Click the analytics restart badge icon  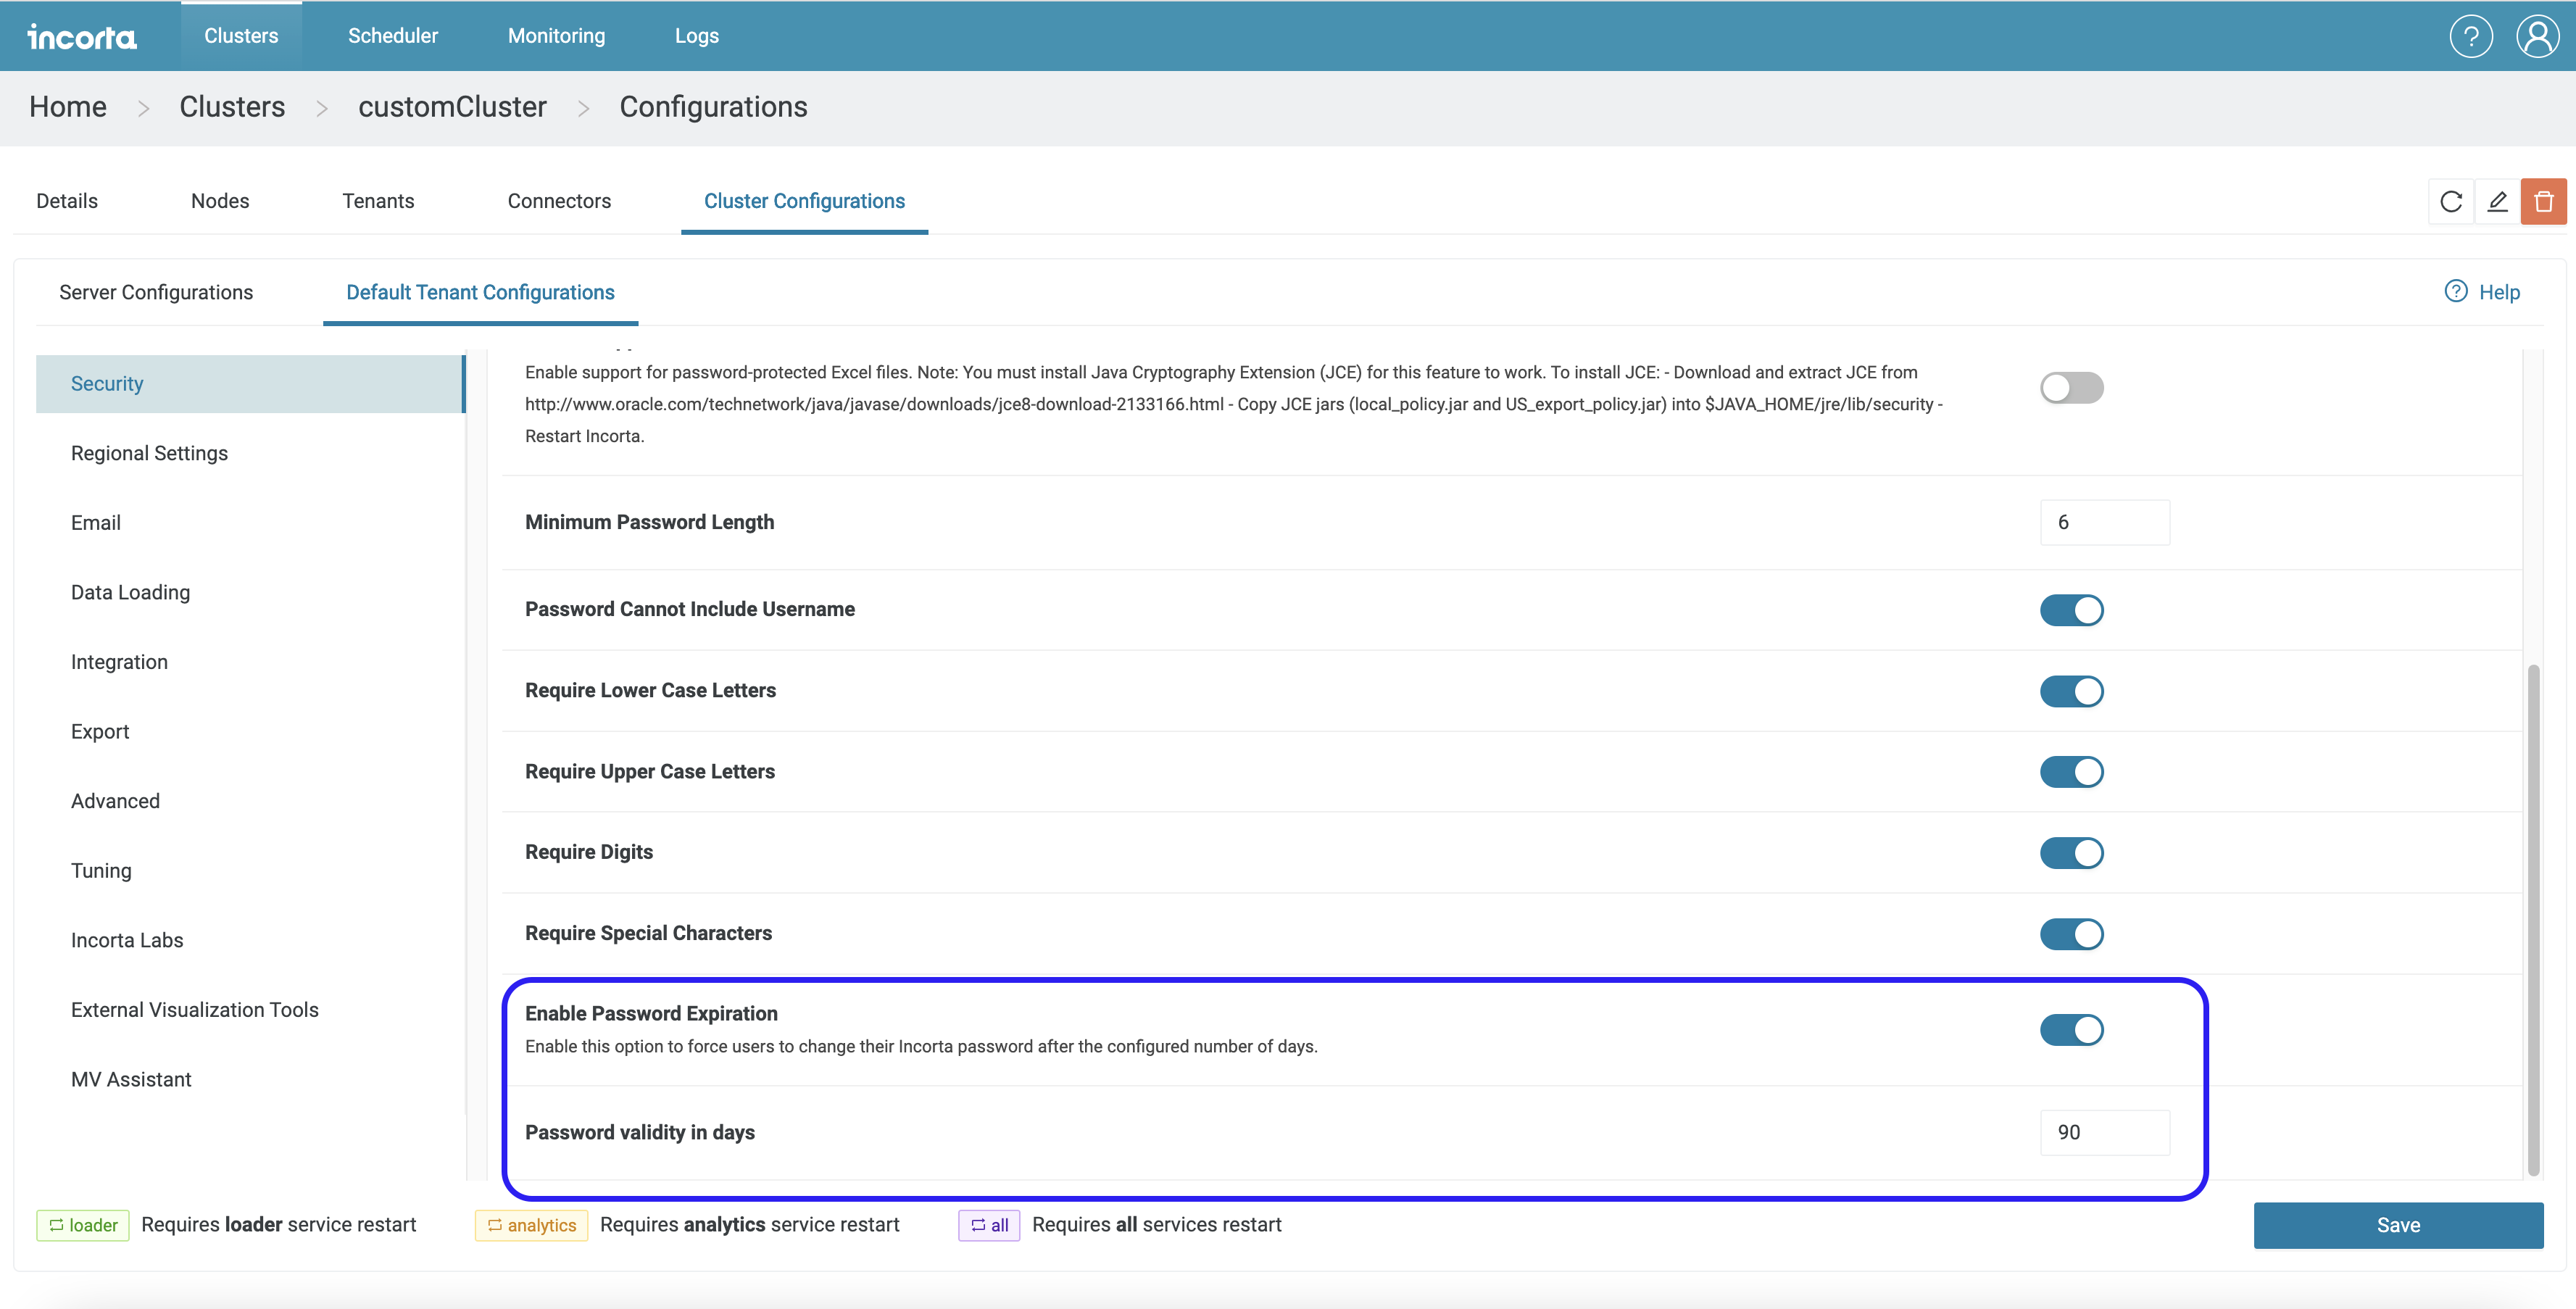531,1225
